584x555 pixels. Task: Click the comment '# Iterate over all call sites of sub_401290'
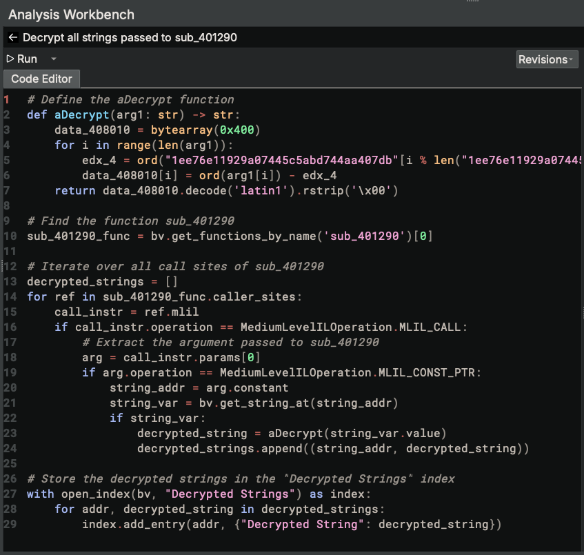tap(175, 266)
